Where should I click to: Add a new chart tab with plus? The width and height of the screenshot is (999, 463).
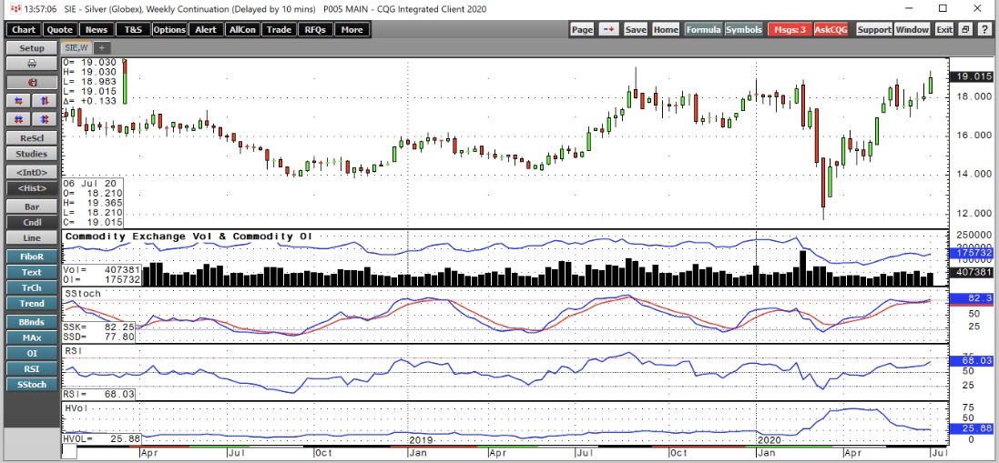tap(101, 47)
